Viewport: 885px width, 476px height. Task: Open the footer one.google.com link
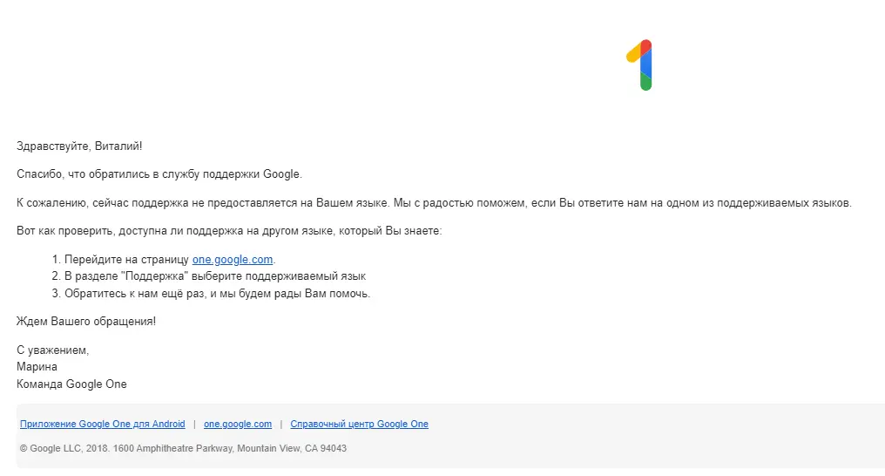click(x=238, y=424)
